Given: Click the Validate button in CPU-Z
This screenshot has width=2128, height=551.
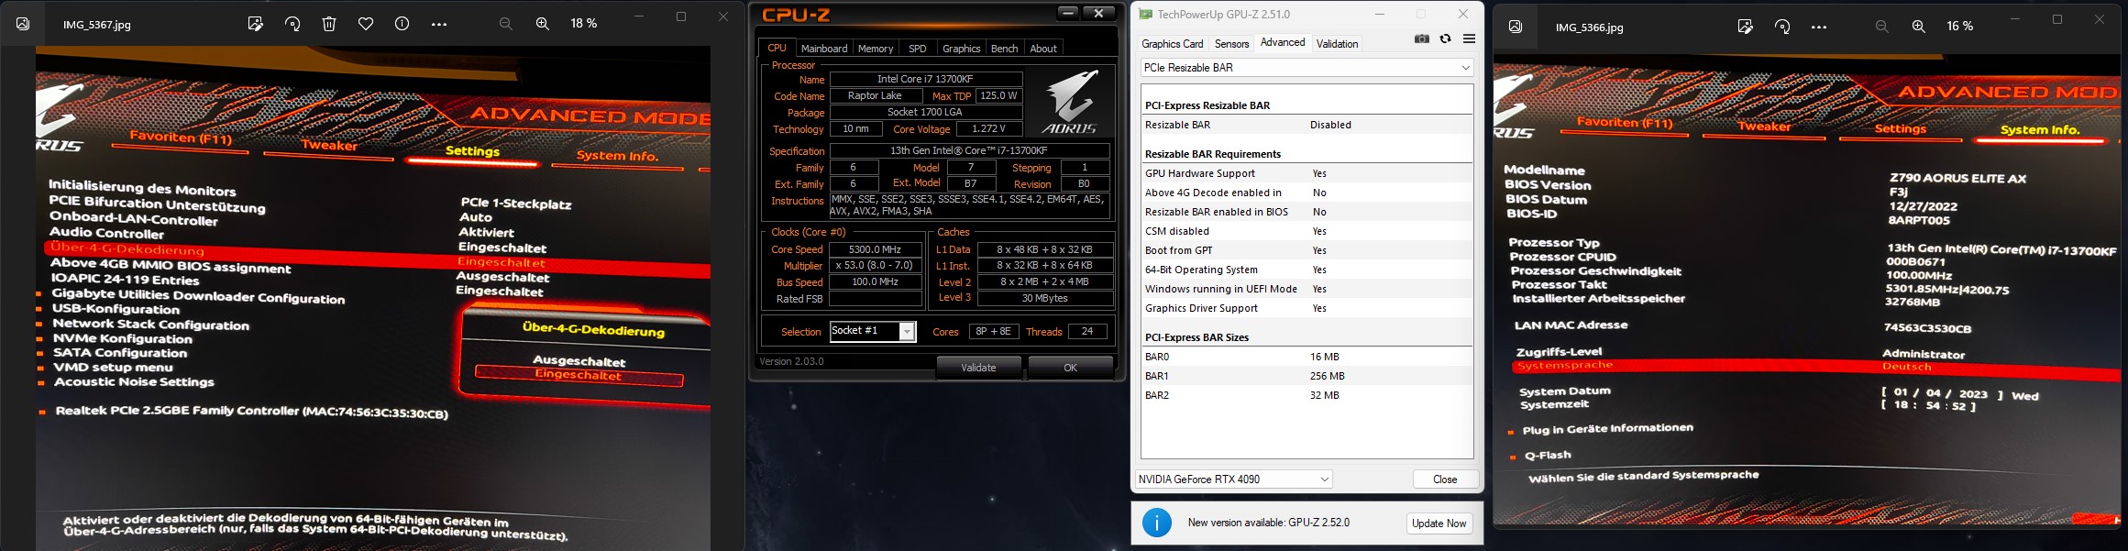Looking at the screenshot, I should point(978,368).
